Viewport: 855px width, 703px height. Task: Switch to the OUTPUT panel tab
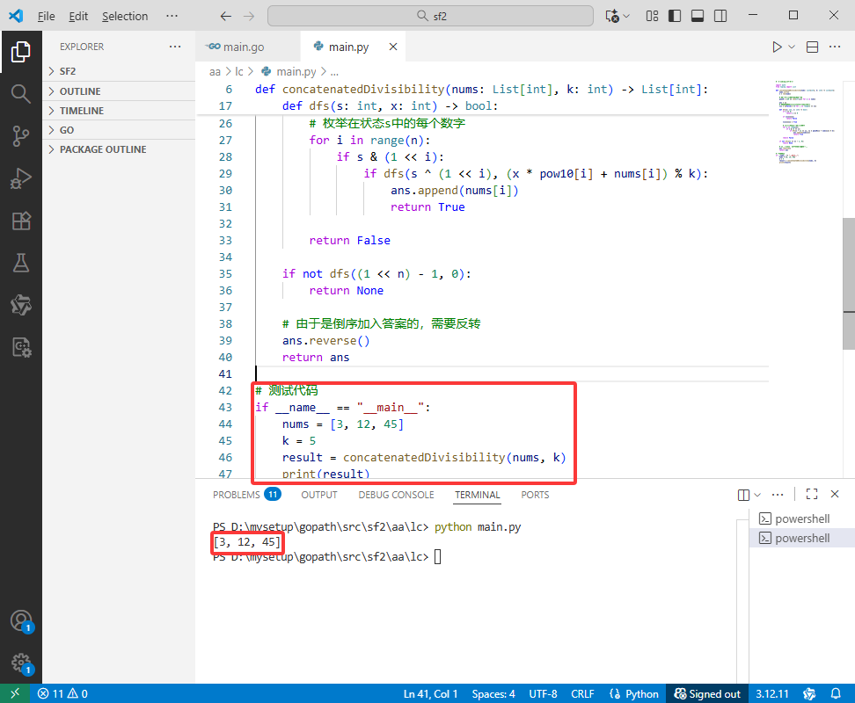coord(319,495)
